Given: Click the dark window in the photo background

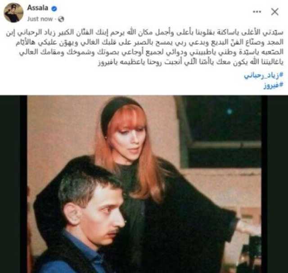Looking at the screenshot, I should point(223,131).
